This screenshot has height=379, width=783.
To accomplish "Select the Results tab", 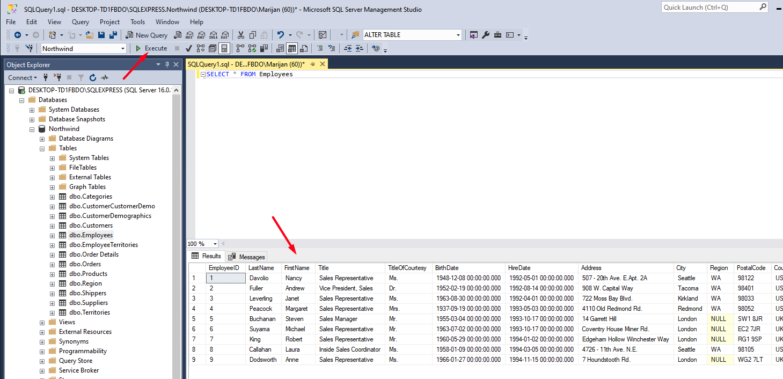I will pos(206,256).
